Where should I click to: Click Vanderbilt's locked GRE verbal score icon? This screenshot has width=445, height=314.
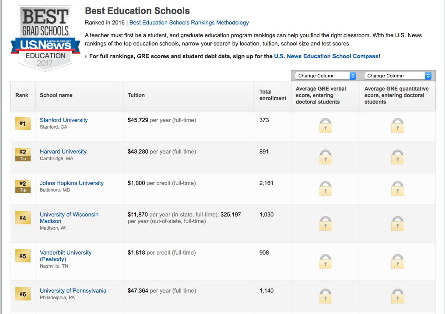point(325,261)
